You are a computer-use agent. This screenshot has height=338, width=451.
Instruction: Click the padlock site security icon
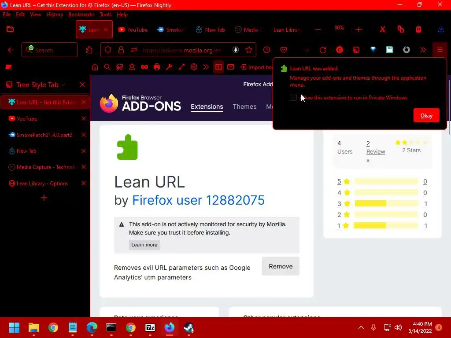121,50
